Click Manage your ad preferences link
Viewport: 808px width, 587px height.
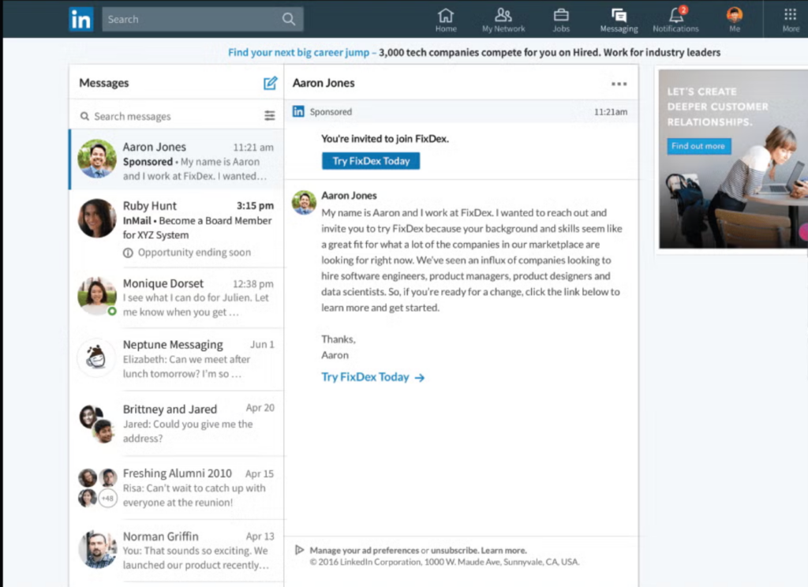(x=365, y=551)
